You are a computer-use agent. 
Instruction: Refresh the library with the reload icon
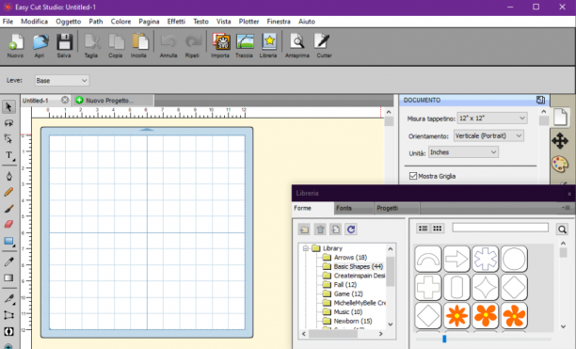pos(351,230)
